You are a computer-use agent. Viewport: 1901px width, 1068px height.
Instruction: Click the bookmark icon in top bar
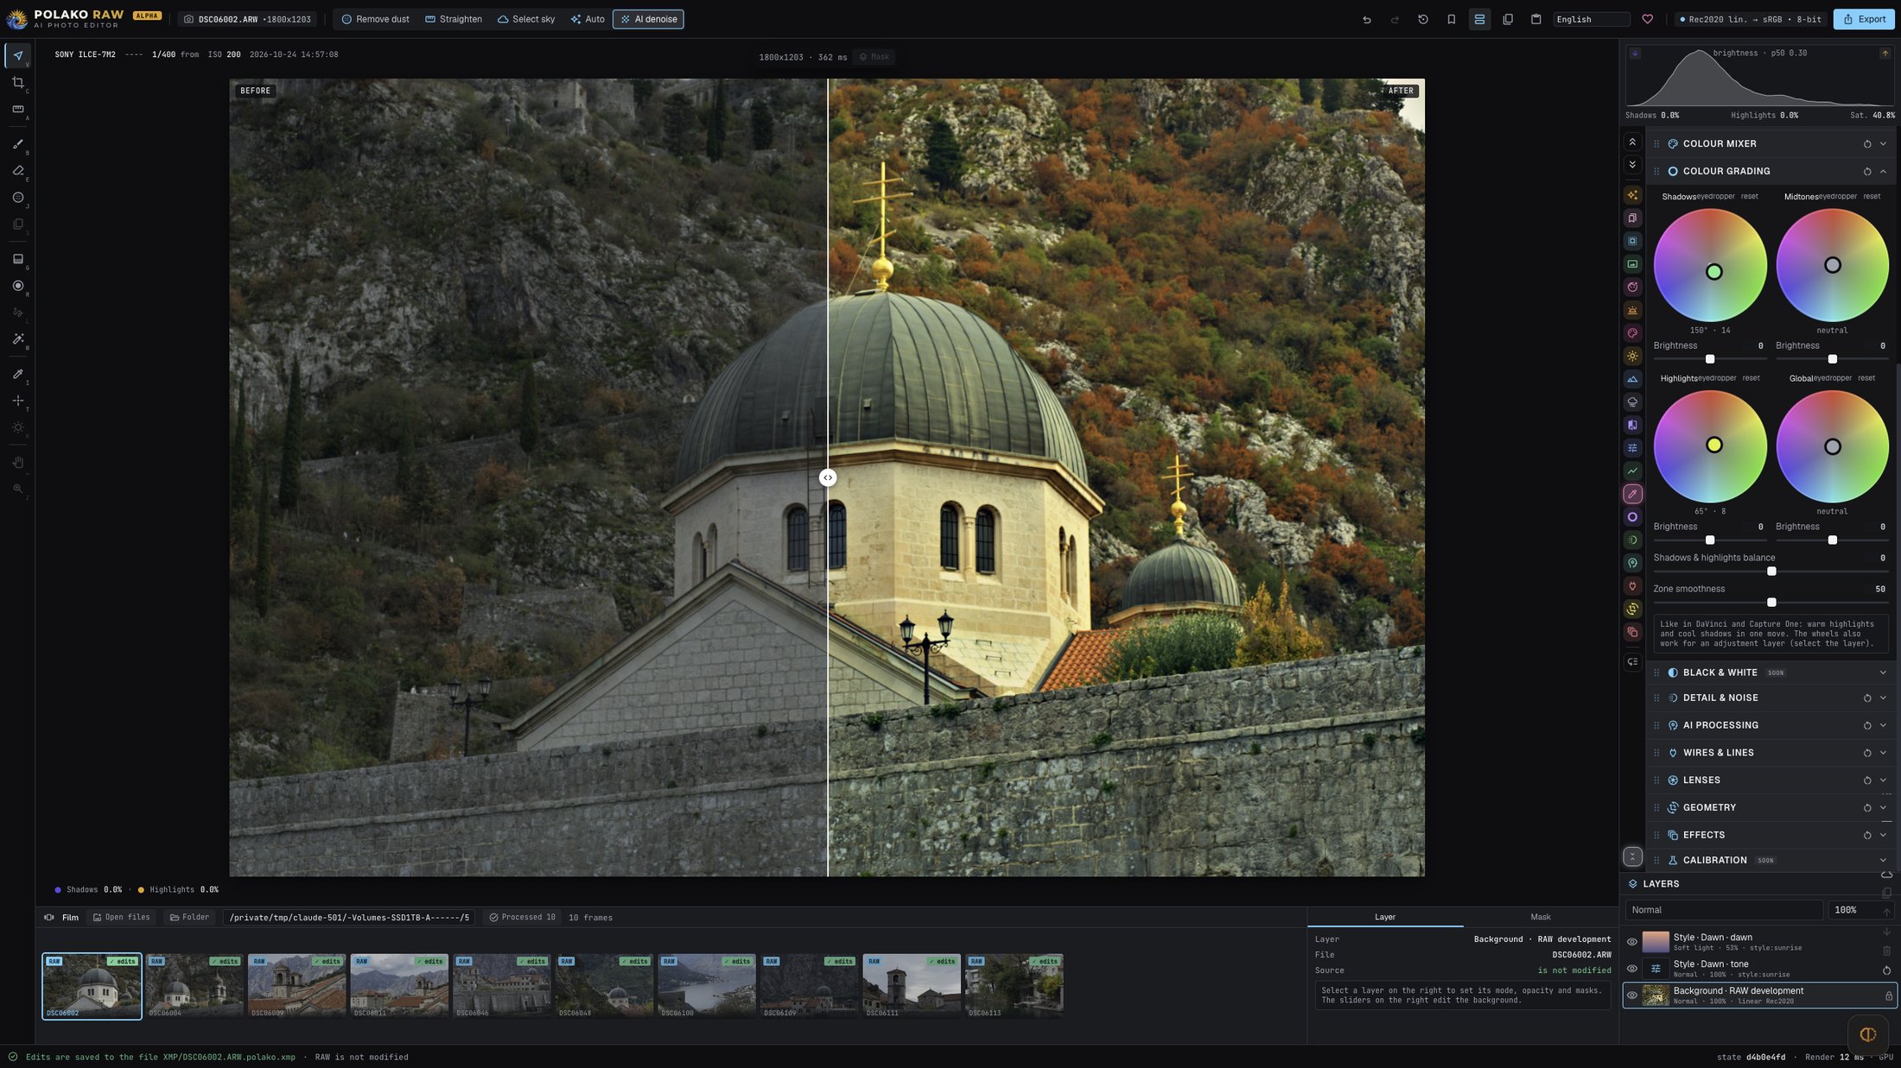pos(1451,19)
